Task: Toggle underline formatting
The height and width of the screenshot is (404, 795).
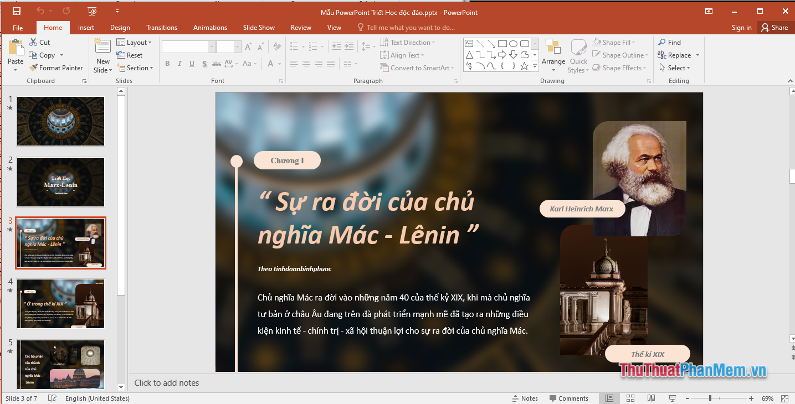Action: (x=191, y=63)
